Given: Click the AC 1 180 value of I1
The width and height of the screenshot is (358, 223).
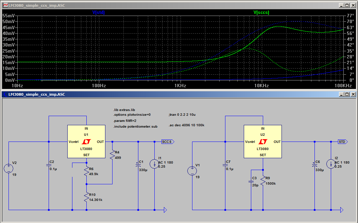Looking at the screenshot, I should (x=166, y=163).
